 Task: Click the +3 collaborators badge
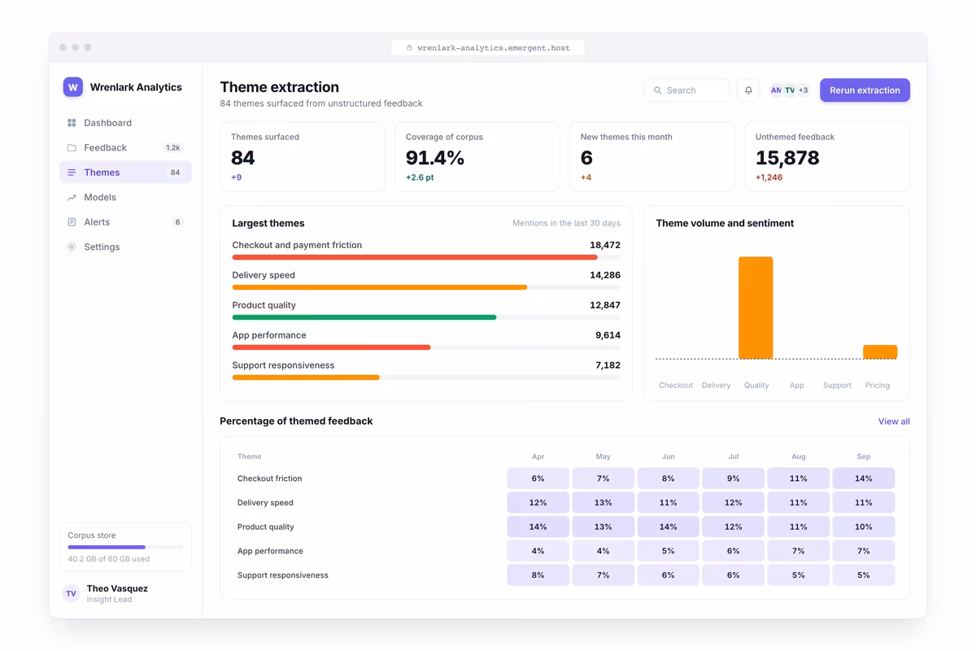coord(803,90)
